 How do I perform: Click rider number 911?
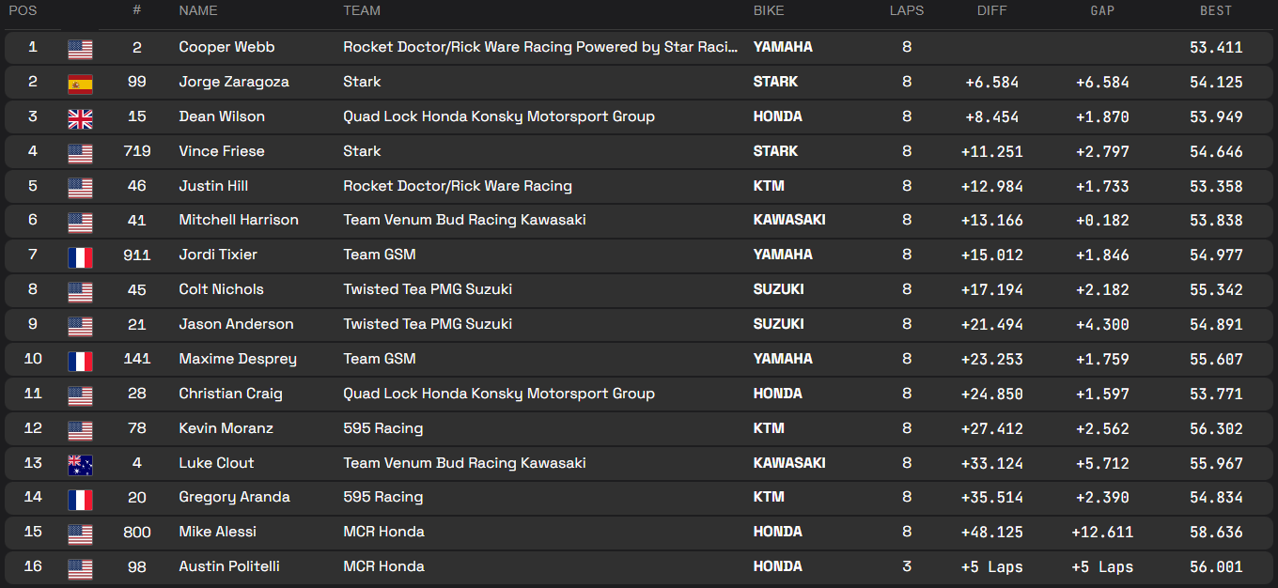(x=137, y=255)
